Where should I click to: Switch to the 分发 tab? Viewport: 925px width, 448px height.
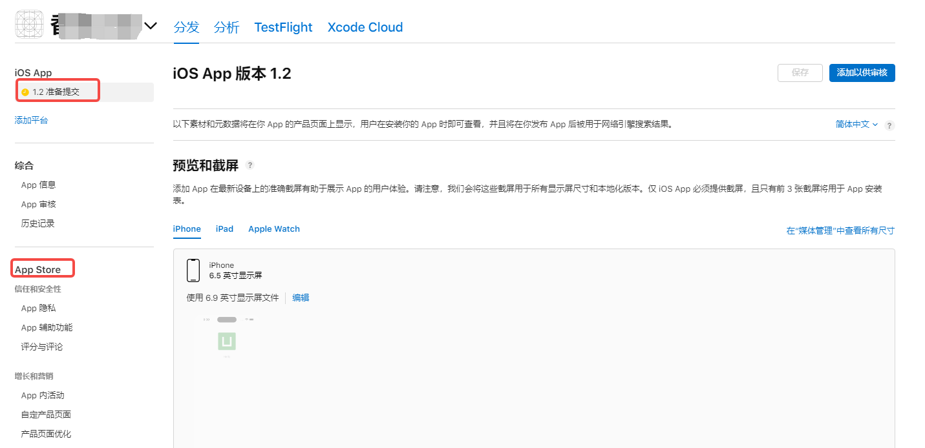[186, 27]
